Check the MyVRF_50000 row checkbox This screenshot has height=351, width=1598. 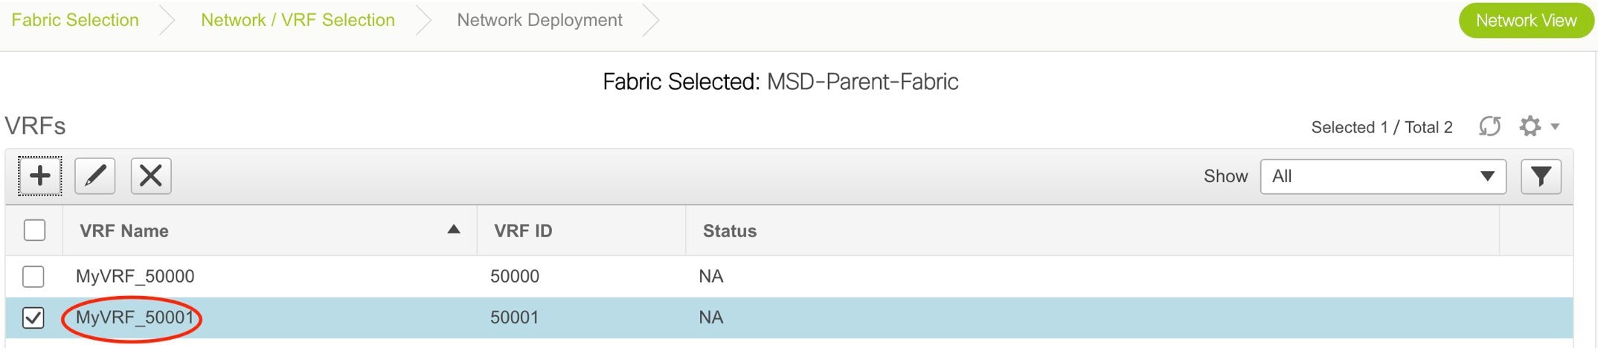click(x=33, y=277)
